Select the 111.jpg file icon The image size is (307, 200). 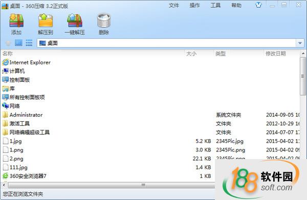(6, 167)
